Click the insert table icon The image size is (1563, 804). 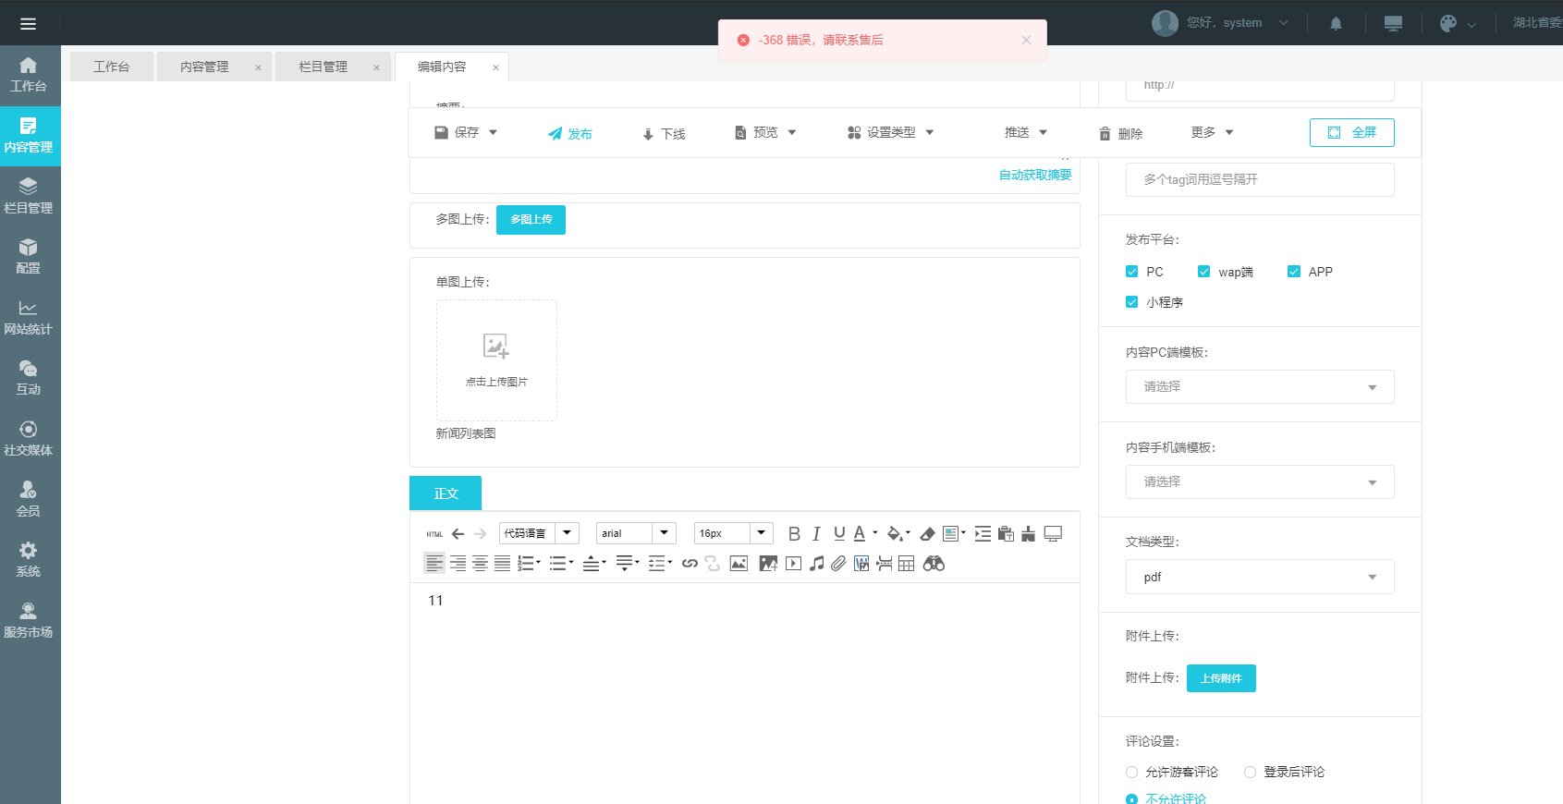tap(906, 564)
